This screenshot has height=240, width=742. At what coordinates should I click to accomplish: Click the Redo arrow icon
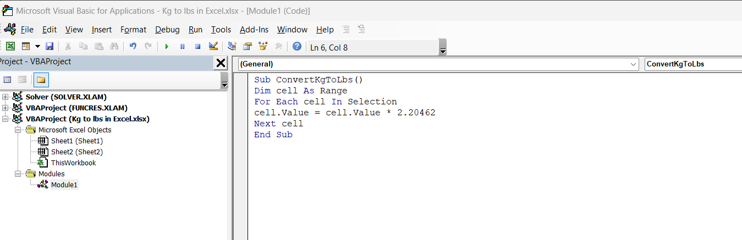(148, 47)
